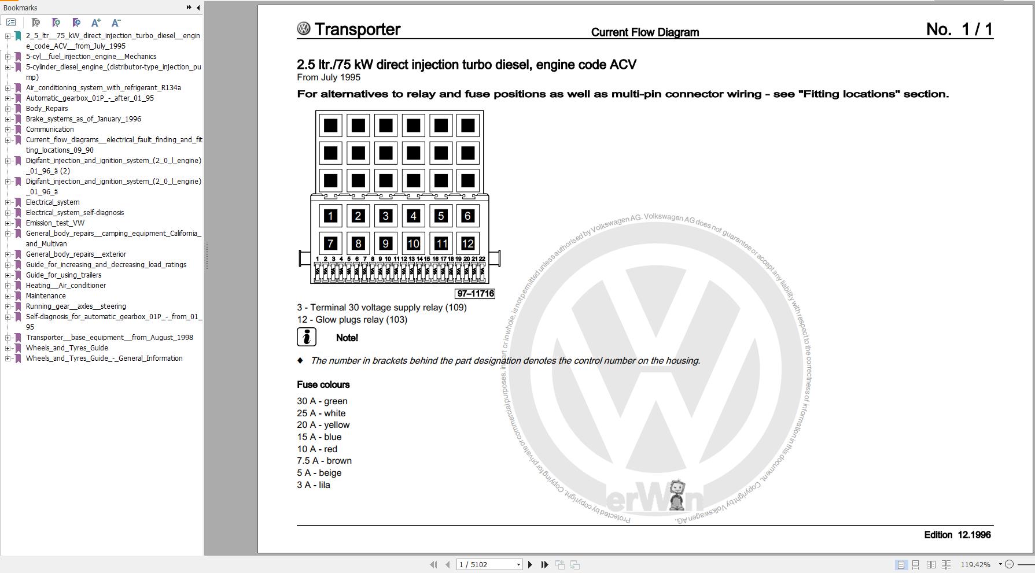This screenshot has height=573, width=1035.
Task: Click the '12 - Glow plugs relay (103)' line
Action: point(352,320)
